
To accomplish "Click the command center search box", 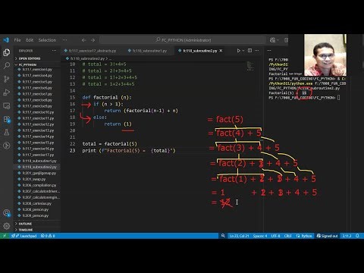I will (x=183, y=40).
